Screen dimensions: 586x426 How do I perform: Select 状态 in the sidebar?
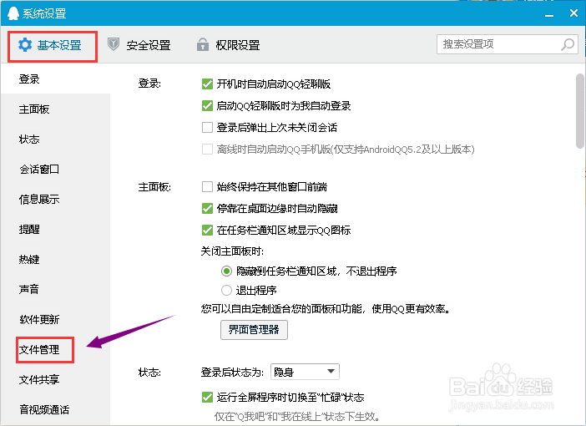click(55, 139)
